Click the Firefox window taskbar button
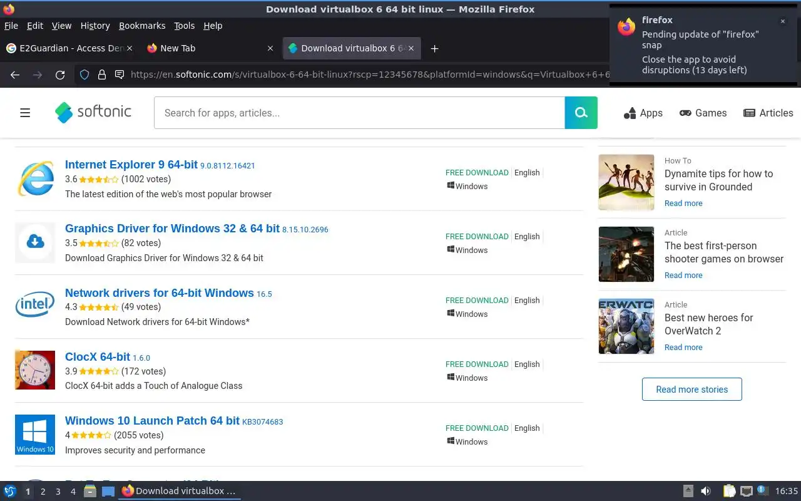 click(x=180, y=491)
